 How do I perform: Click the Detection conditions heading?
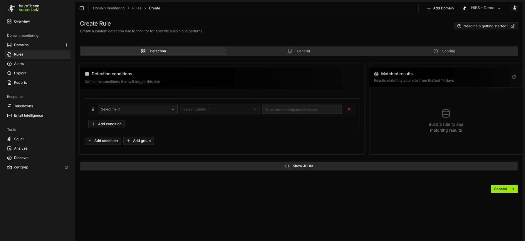(x=112, y=74)
